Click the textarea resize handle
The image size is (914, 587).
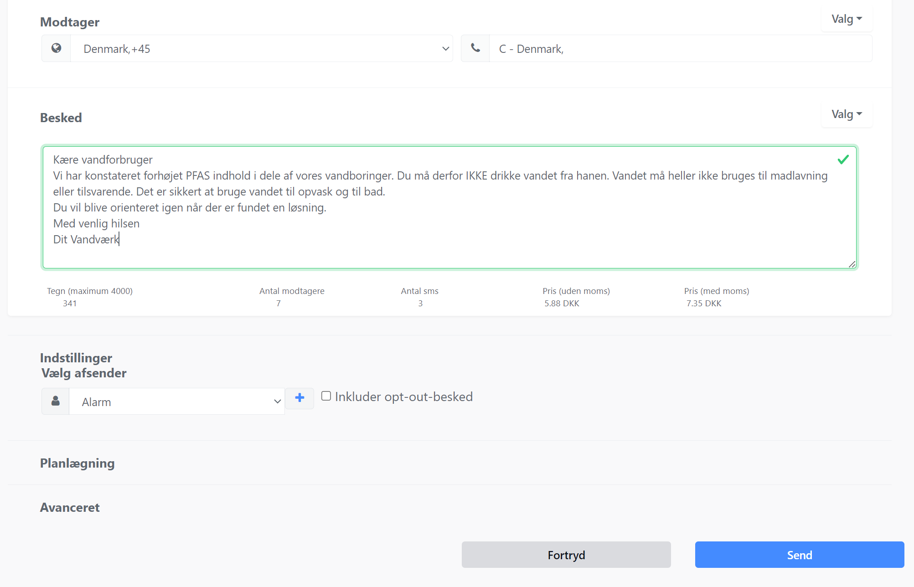(852, 264)
